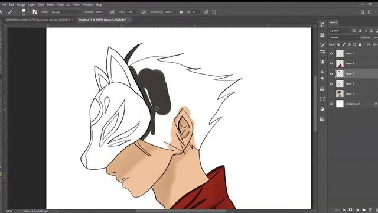Image resolution: width=378 pixels, height=213 pixels.
Task: Switch to the first .psd document tab
Action: click(x=38, y=20)
